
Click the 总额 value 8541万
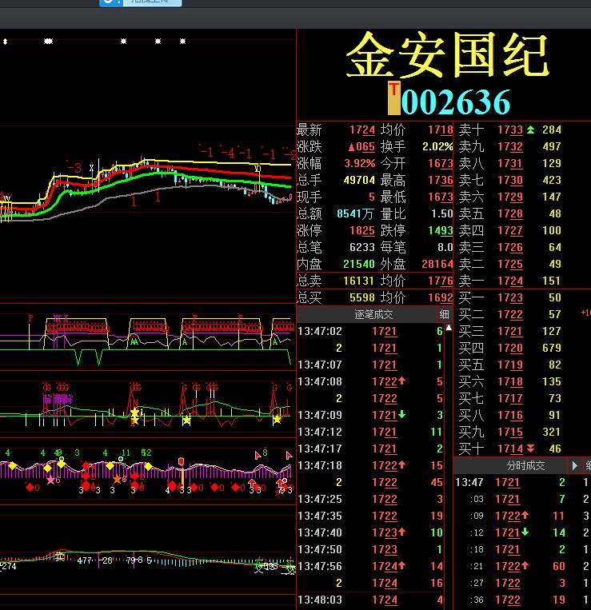click(x=355, y=213)
